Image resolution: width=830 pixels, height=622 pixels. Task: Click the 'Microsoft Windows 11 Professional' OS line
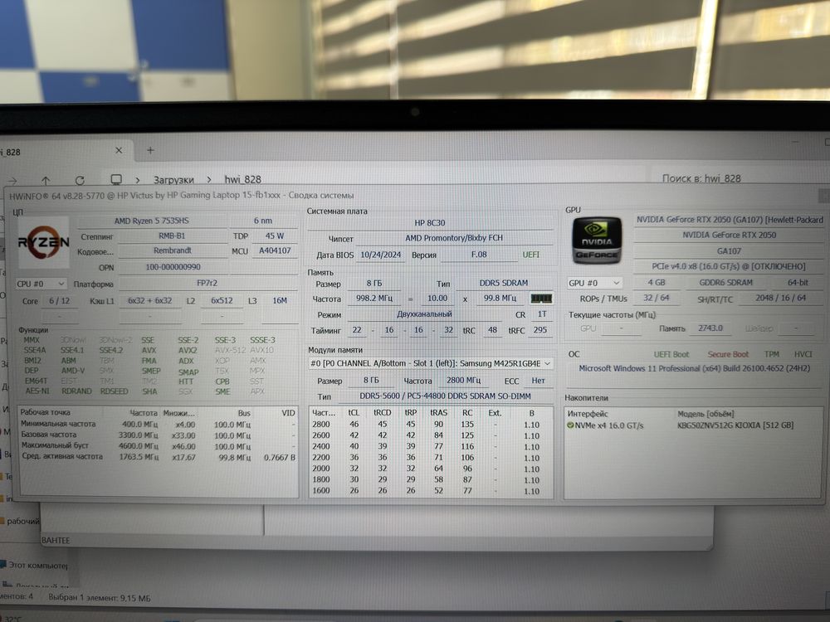pos(694,369)
